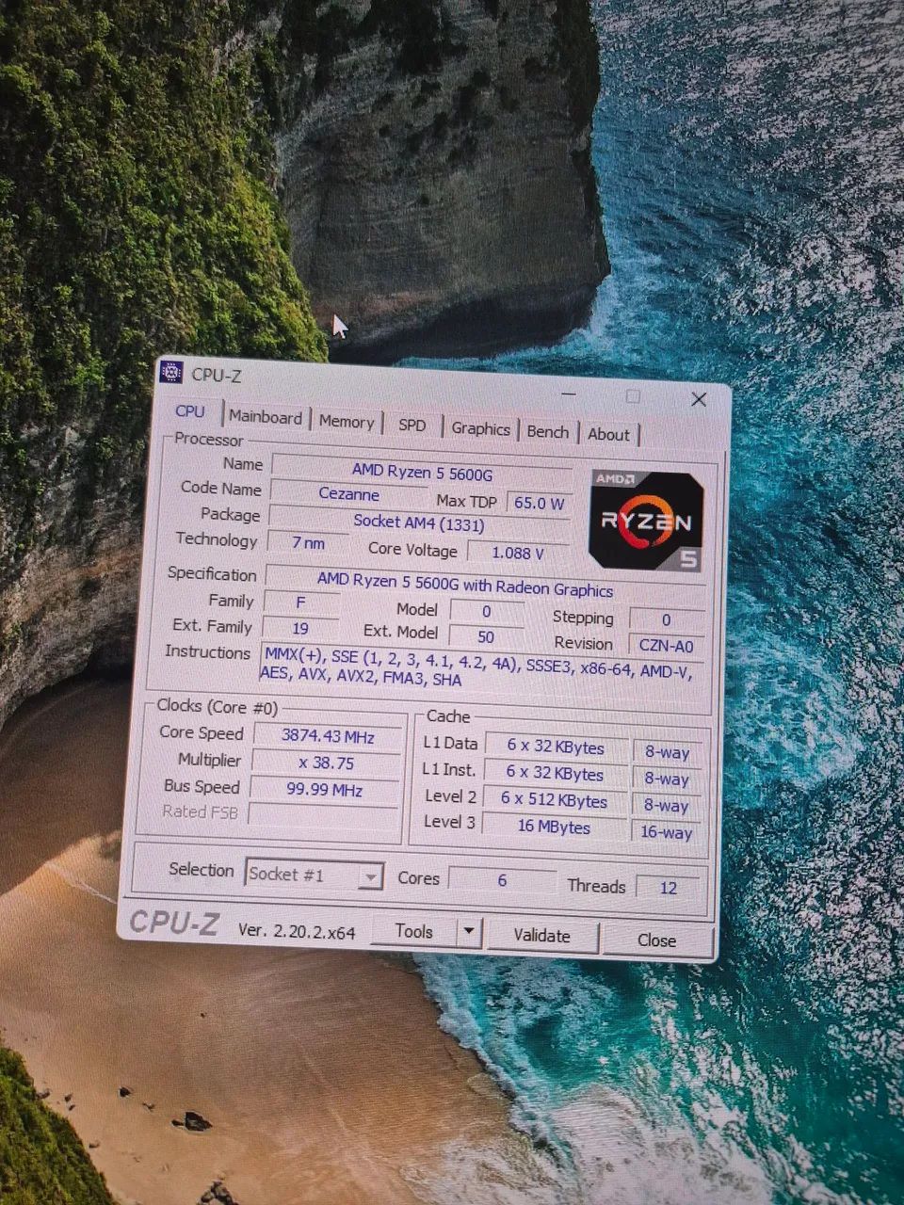Expand the Tools dropdown arrow
This screenshot has width=904, height=1205.
coord(469,933)
